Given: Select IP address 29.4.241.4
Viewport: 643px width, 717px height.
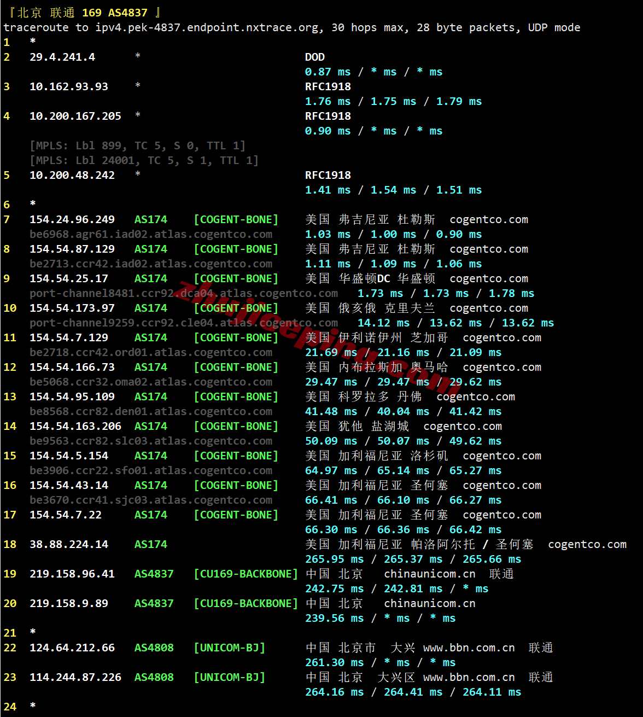Looking at the screenshot, I should pos(62,57).
